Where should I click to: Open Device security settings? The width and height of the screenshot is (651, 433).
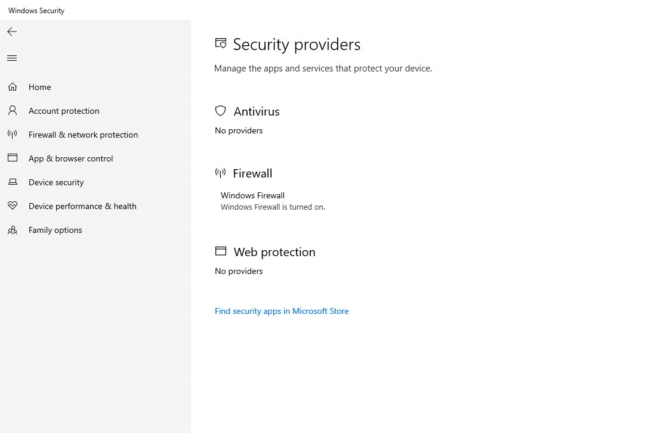(x=55, y=182)
